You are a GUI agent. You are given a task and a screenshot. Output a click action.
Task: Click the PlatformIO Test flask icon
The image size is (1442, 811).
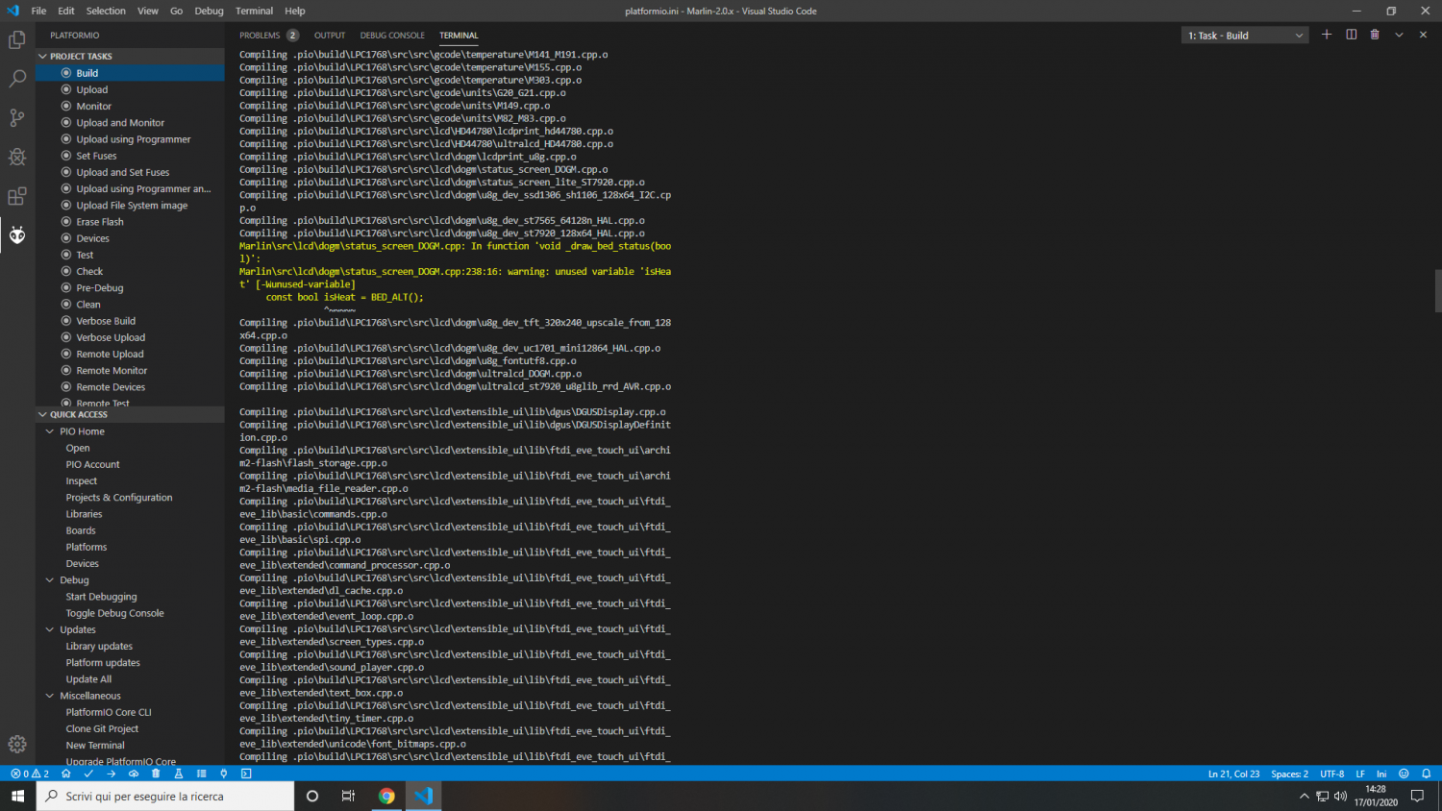click(x=178, y=774)
